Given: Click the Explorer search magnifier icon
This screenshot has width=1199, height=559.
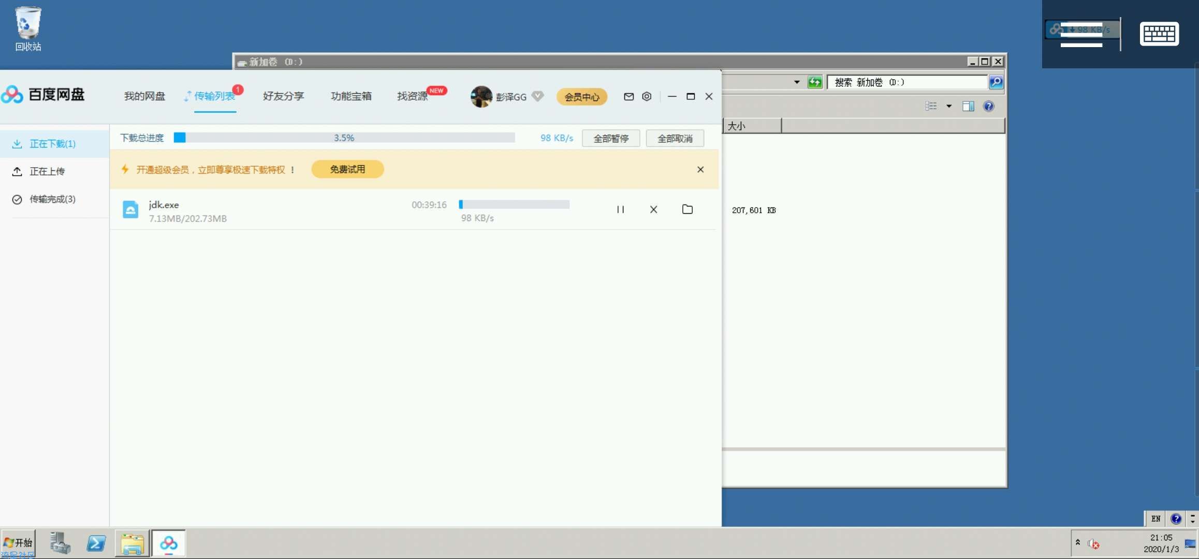Looking at the screenshot, I should pyautogui.click(x=996, y=82).
